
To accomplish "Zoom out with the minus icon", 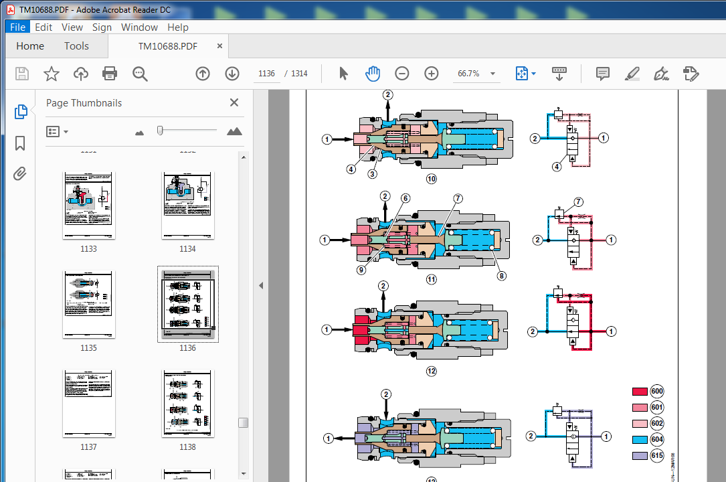I will click(x=402, y=74).
